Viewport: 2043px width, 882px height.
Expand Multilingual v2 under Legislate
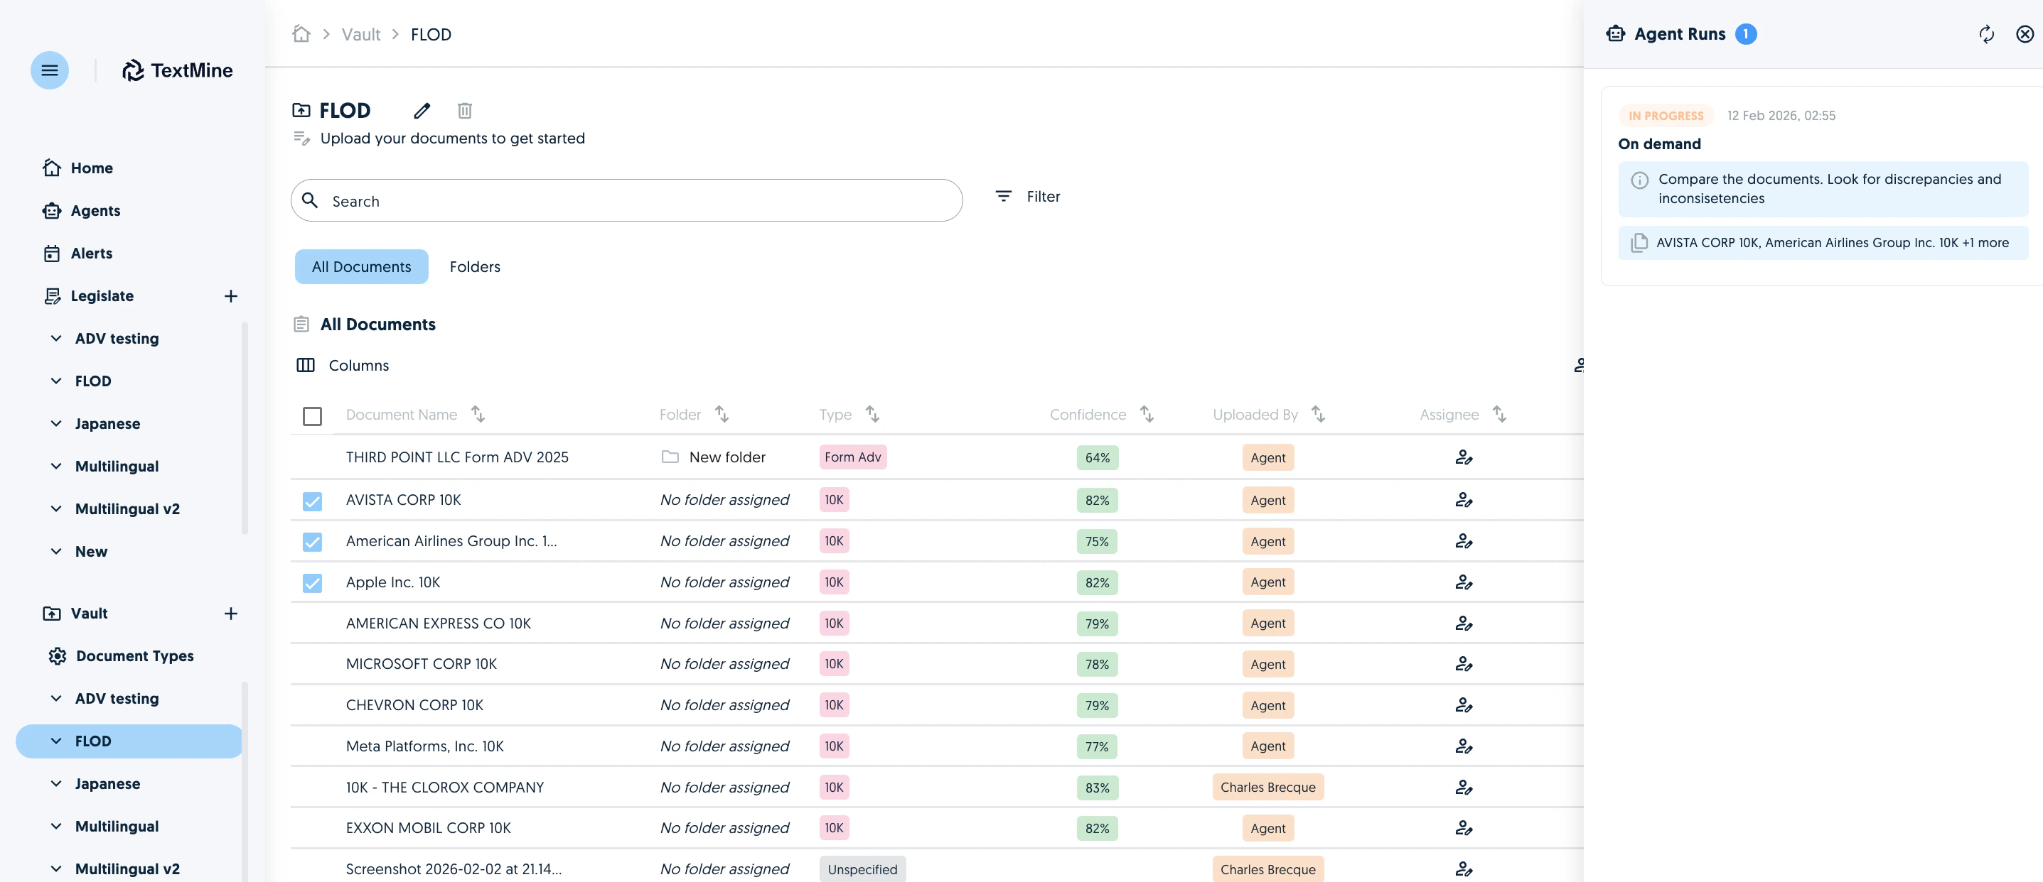coord(56,508)
